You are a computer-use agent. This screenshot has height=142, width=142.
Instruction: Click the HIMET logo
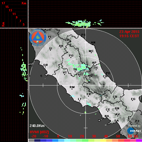click(134, 131)
